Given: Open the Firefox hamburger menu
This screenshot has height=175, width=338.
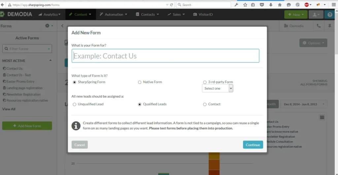Looking at the screenshot, I should click(x=333, y=5).
